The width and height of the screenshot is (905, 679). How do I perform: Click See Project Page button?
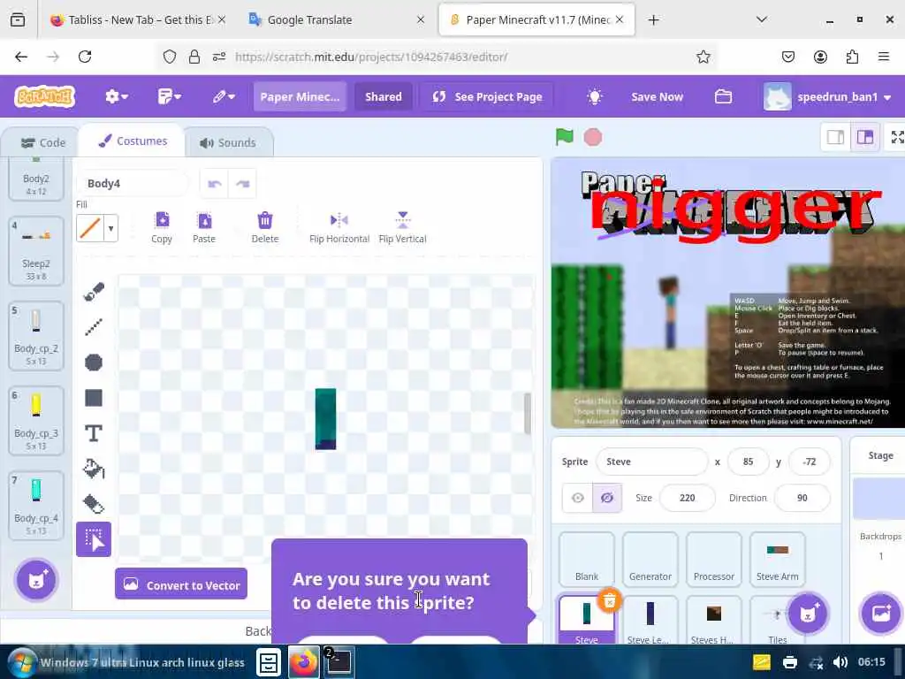(488, 96)
